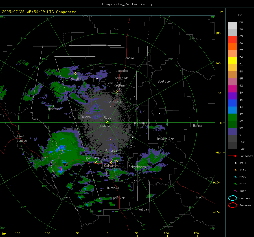The width and height of the screenshot is (254, 237).
Task: Click the Calgary city label
Action: (110, 166)
